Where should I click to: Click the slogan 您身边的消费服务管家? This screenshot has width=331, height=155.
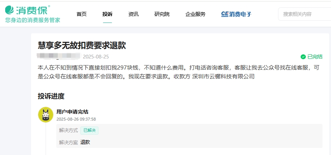coord(33,20)
